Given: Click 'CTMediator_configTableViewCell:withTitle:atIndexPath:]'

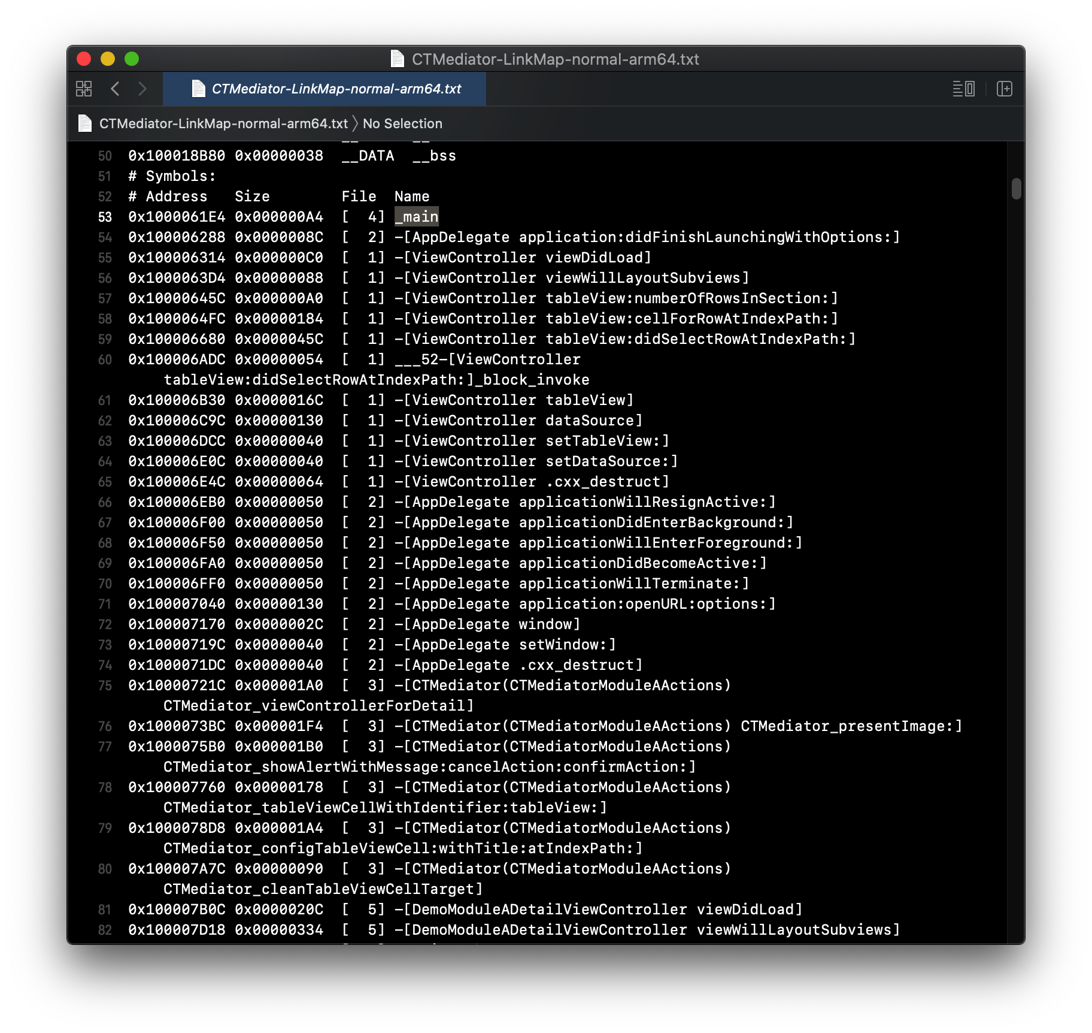Looking at the screenshot, I should point(403,848).
